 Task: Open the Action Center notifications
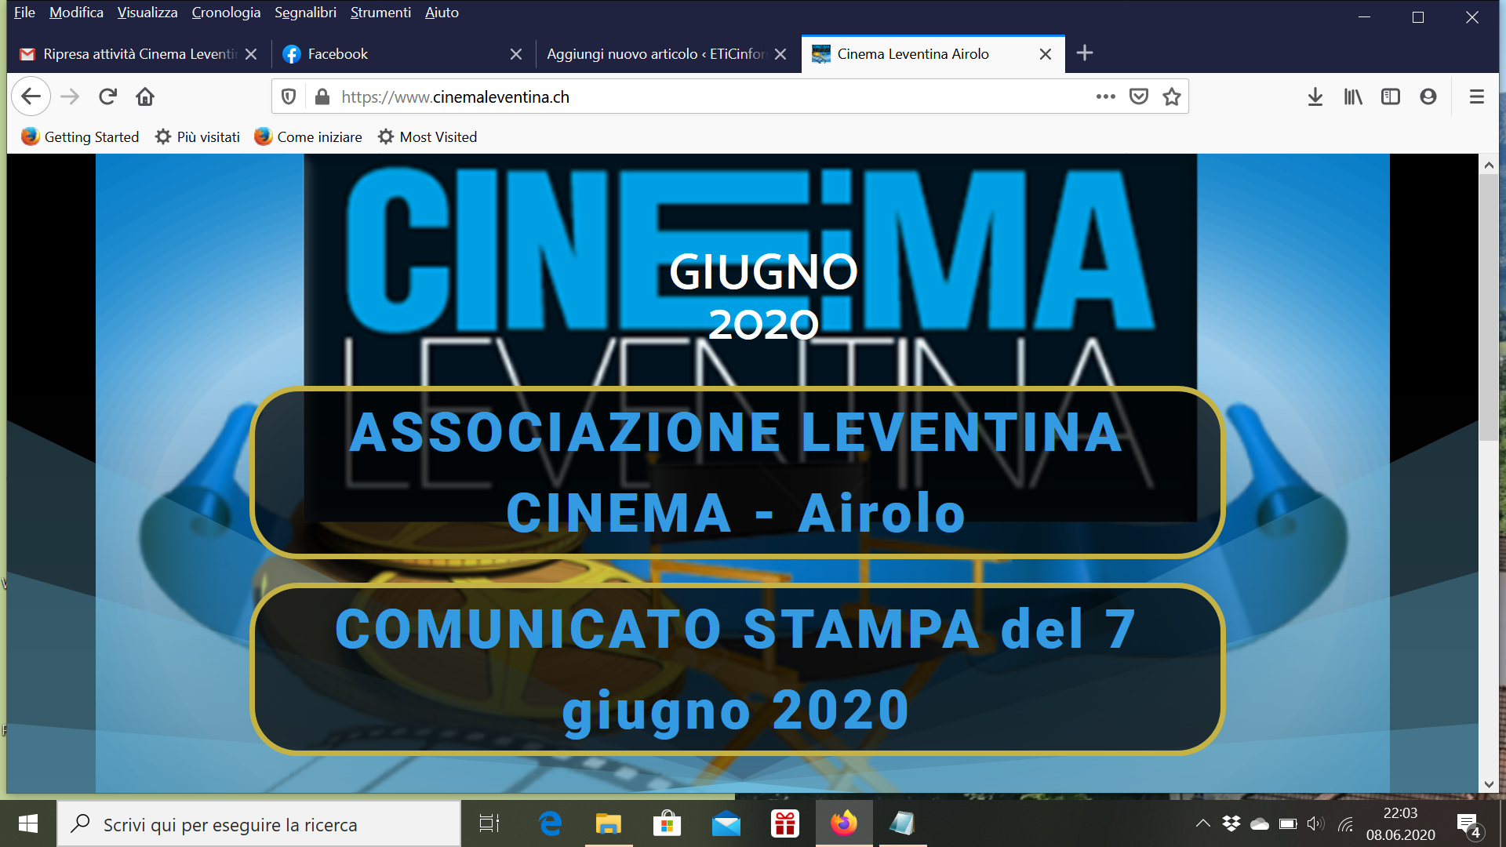tap(1469, 825)
